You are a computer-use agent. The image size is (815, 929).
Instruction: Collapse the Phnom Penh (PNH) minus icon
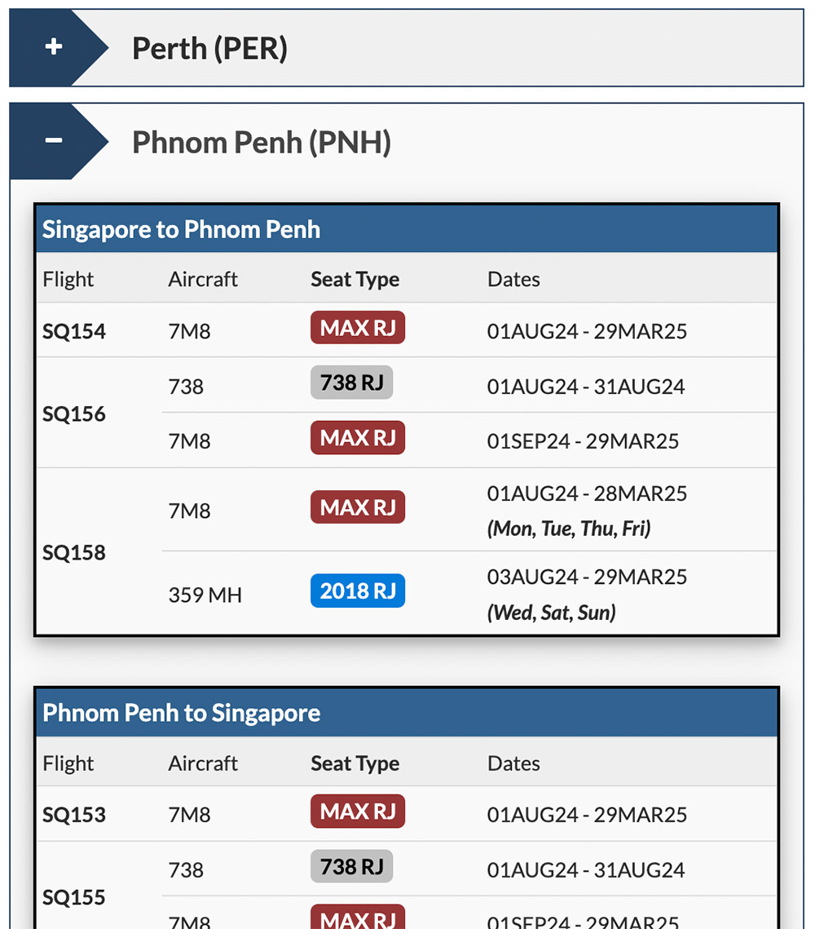click(54, 141)
